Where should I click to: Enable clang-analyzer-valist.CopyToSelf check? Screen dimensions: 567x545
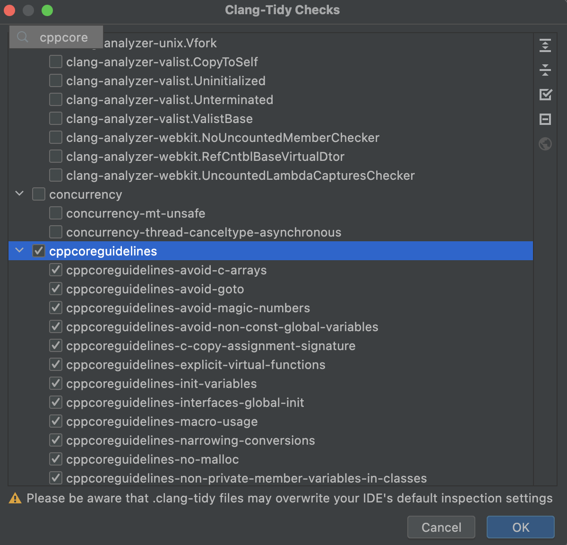tap(56, 62)
